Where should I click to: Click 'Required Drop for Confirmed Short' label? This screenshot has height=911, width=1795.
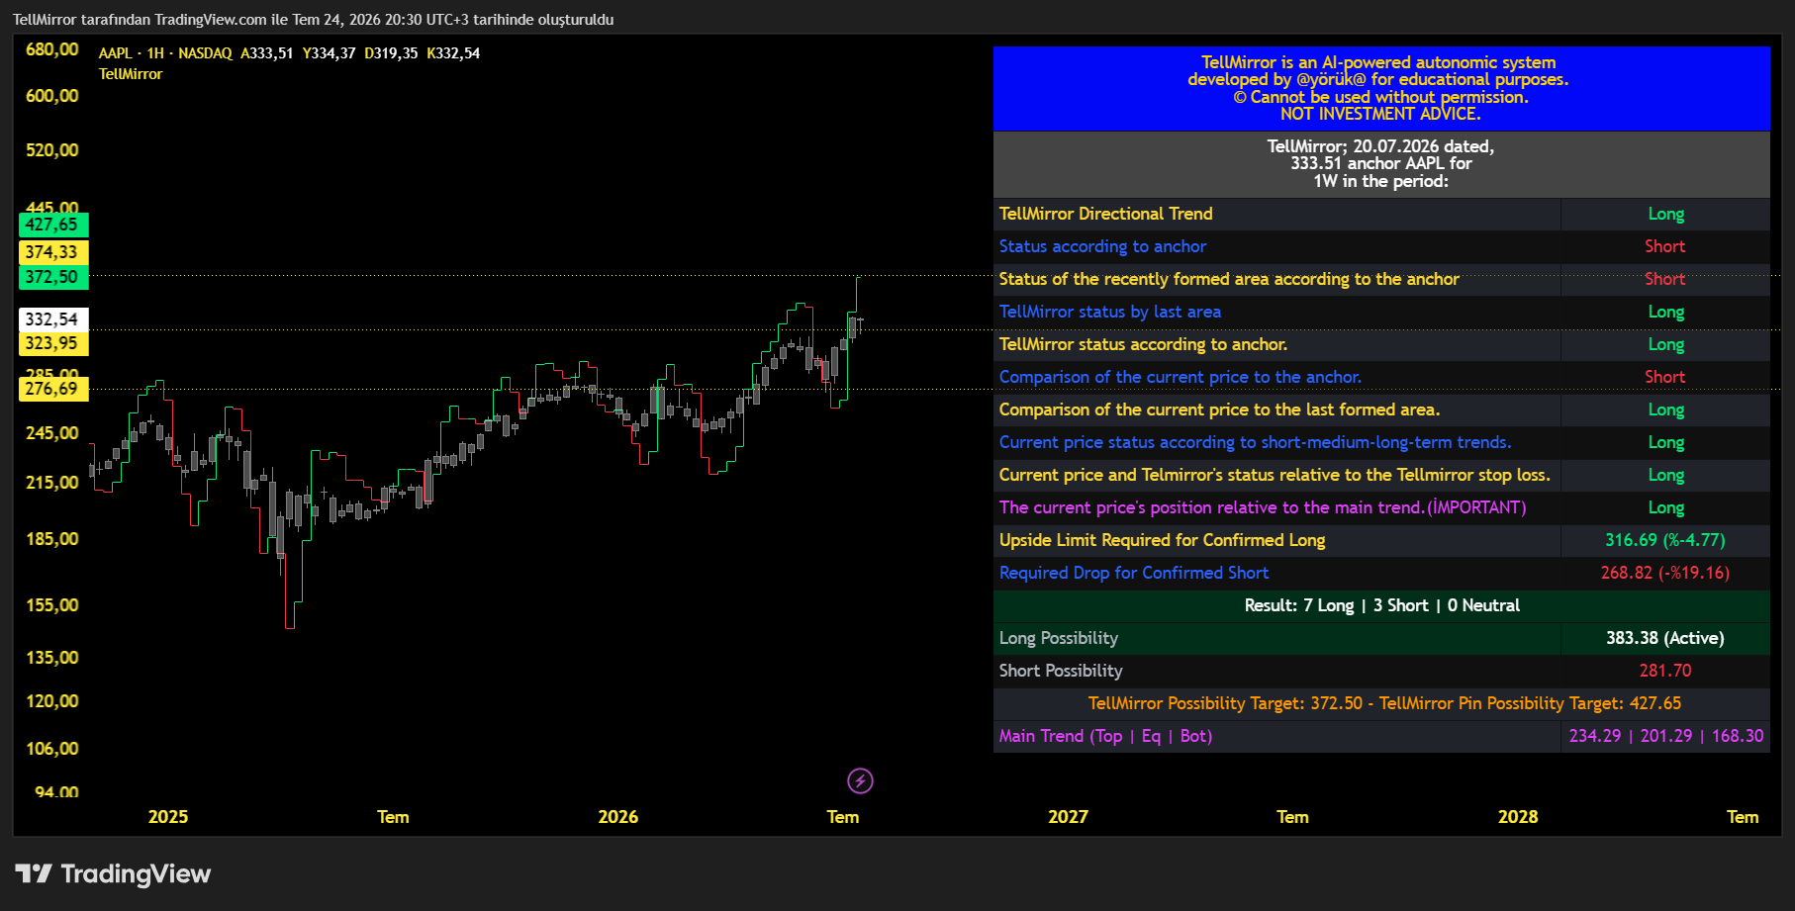point(1133,573)
